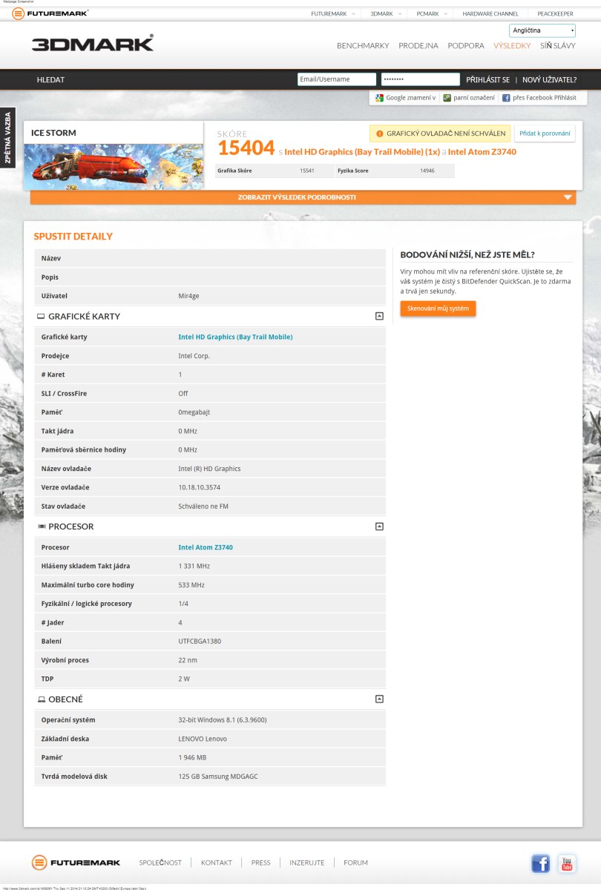Image resolution: width=601 pixels, height=890 pixels.
Task: Expand Zobrazit výsledek podrobnosti bar
Action: click(303, 197)
